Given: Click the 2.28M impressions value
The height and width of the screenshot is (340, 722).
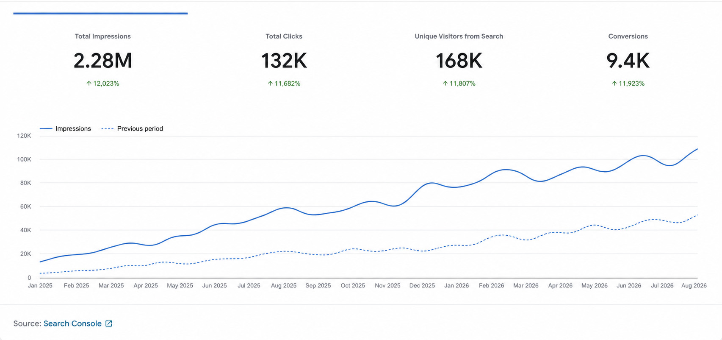Looking at the screenshot, I should pyautogui.click(x=103, y=61).
